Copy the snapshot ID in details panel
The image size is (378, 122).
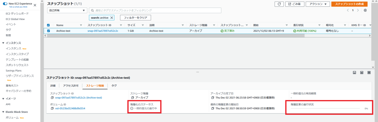[52, 98]
